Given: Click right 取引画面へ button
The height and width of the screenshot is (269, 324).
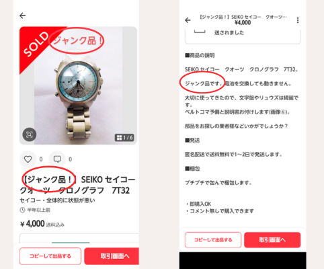Looking at the screenshot, I should coord(272,240).
